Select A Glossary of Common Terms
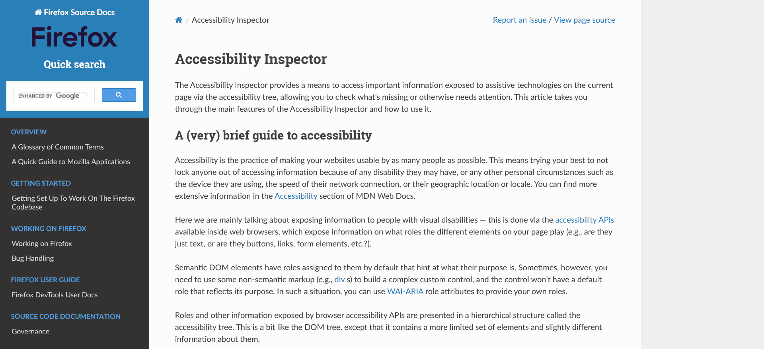The height and width of the screenshot is (349, 764). click(x=58, y=147)
